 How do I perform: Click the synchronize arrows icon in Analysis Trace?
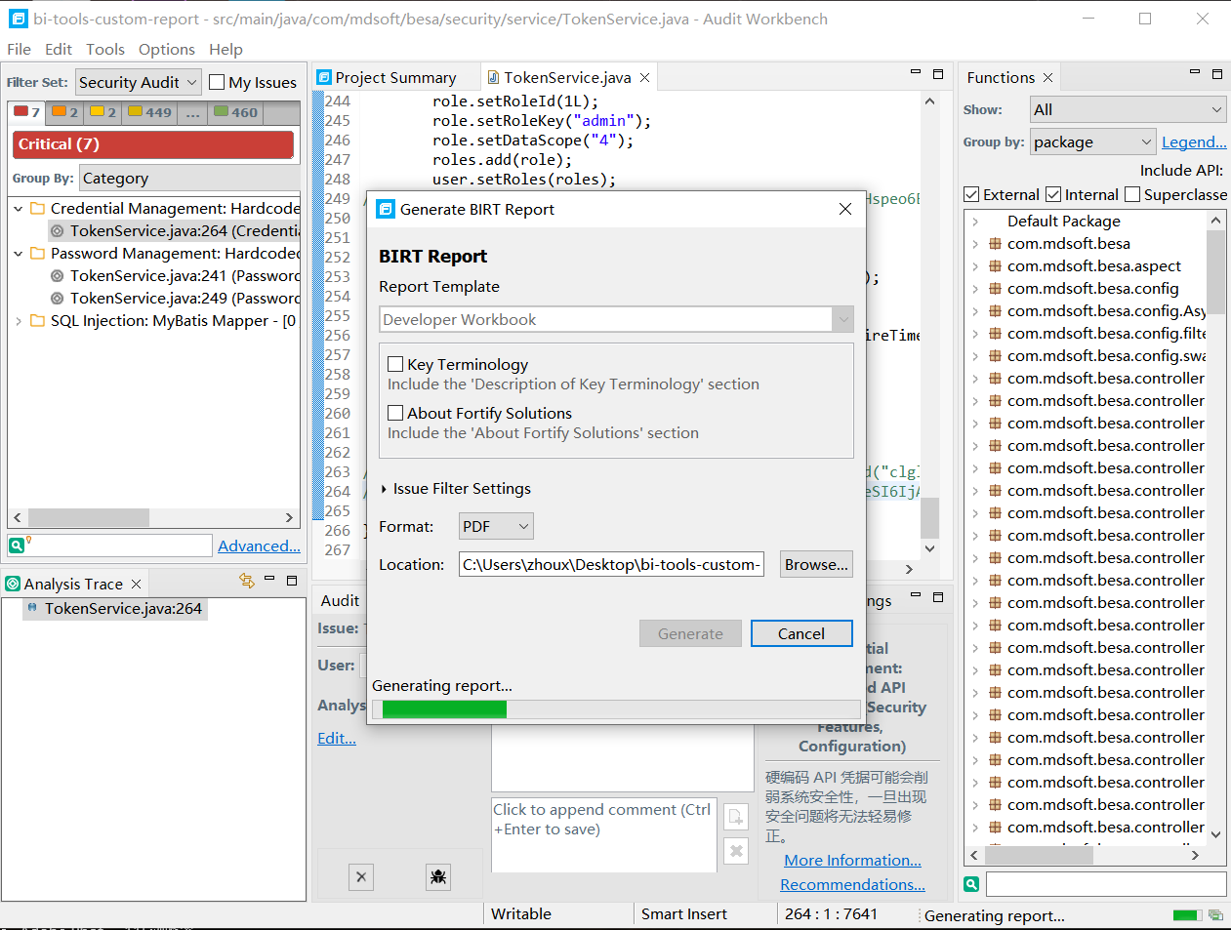tap(247, 581)
